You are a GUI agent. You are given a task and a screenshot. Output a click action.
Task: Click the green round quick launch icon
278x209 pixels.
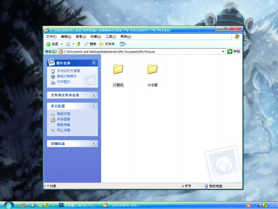coord(40,205)
